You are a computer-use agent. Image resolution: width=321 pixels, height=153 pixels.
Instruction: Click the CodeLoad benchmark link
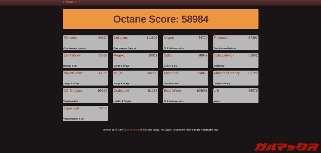[x=121, y=91]
